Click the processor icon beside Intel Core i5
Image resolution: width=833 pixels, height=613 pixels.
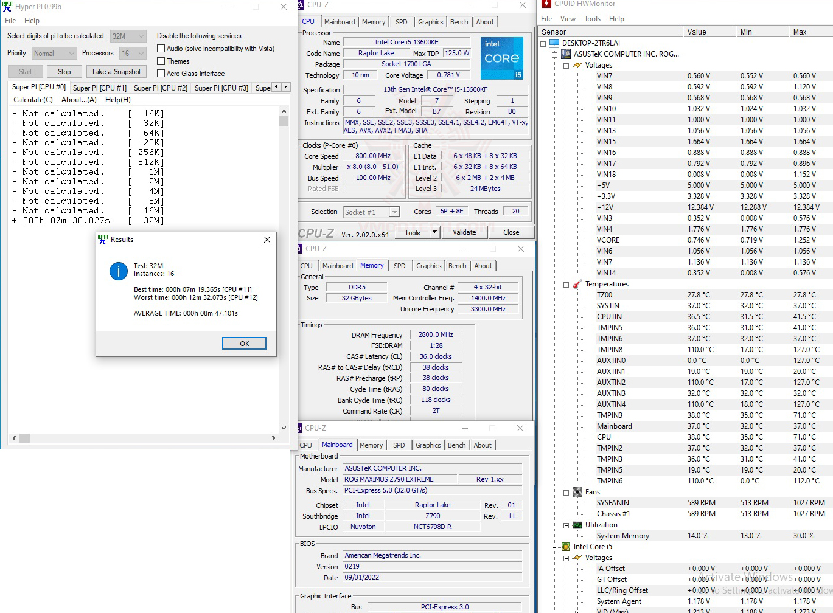[566, 547]
